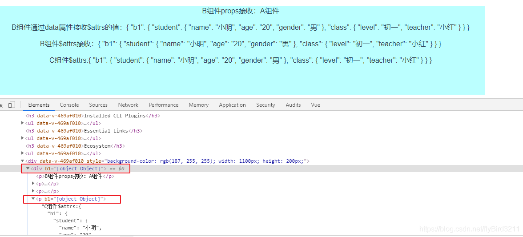523x237 pixels.
Task: Click the "student": { line in DOM tree
Action: (x=70, y=221)
